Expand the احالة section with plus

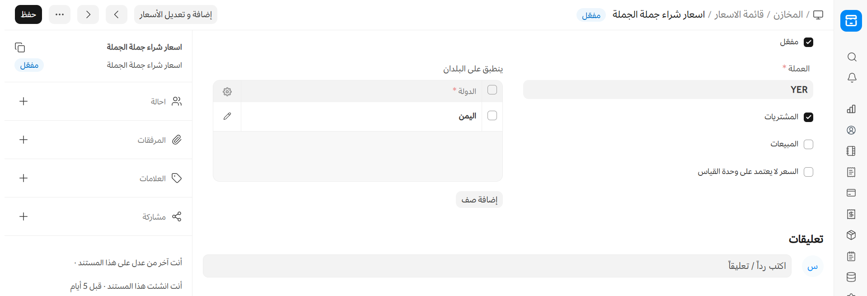(x=23, y=101)
